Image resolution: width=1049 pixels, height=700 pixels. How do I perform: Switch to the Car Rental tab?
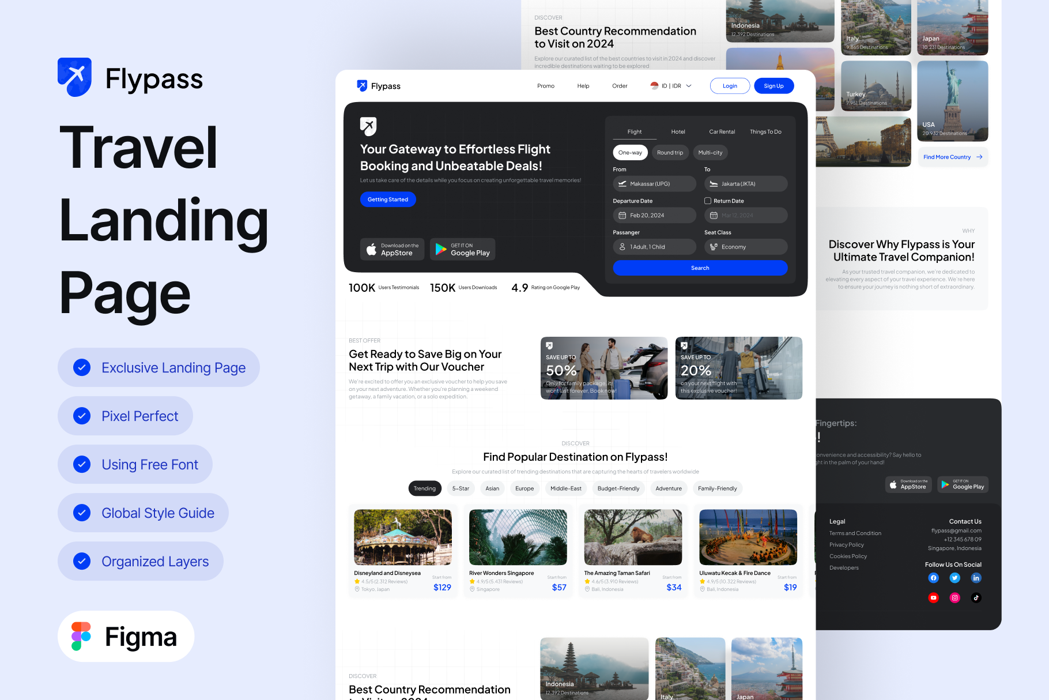[x=722, y=132]
